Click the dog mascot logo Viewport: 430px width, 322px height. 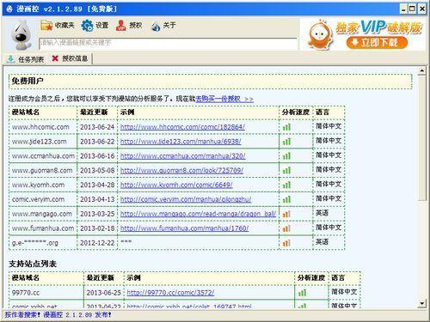coord(21,34)
